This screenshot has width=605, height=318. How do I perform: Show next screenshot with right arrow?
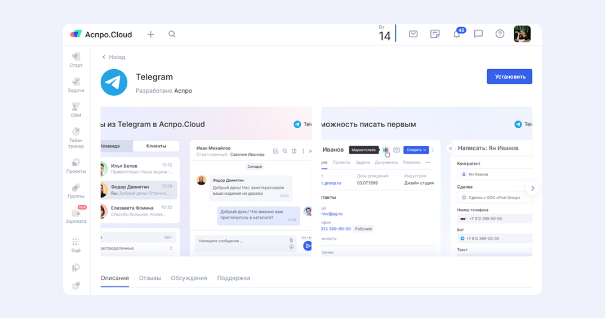point(532,188)
